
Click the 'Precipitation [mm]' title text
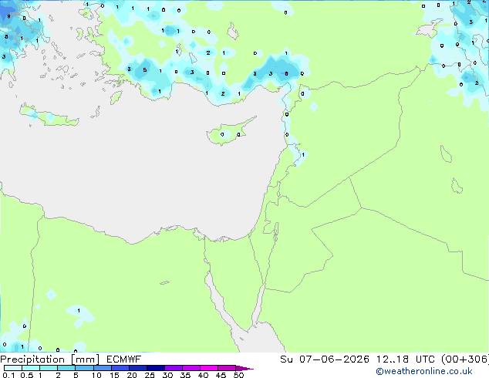click(50, 359)
